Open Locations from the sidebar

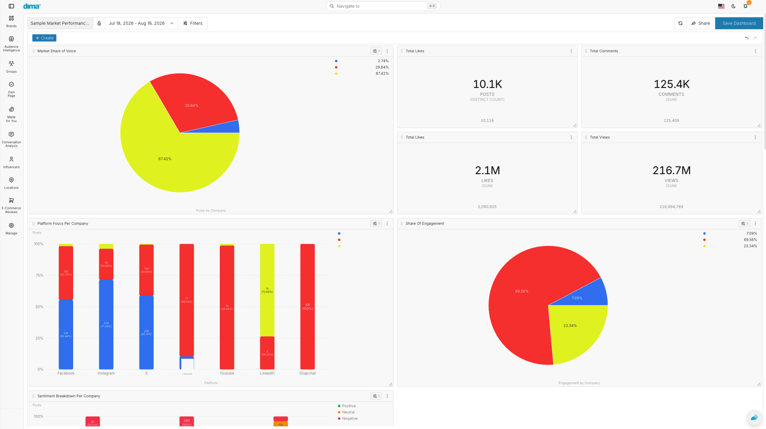pyautogui.click(x=11, y=183)
